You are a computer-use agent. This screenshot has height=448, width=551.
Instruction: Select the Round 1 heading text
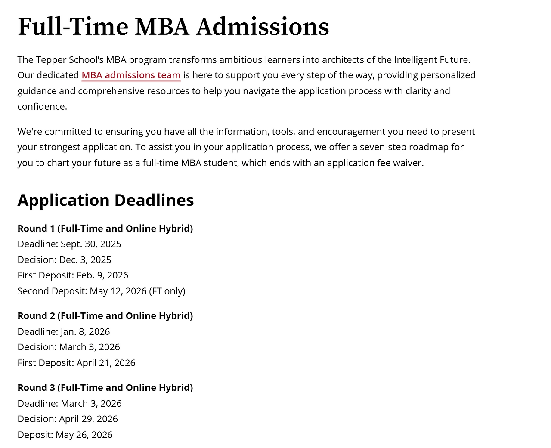pyautogui.click(x=105, y=229)
